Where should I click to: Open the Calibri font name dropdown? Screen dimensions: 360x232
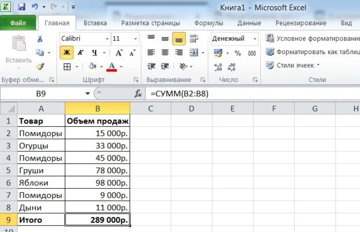[x=107, y=39]
